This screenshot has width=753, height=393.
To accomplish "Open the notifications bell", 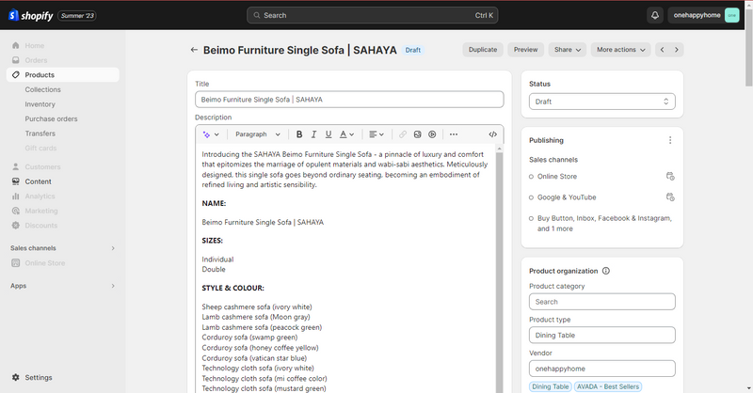I will pyautogui.click(x=654, y=15).
